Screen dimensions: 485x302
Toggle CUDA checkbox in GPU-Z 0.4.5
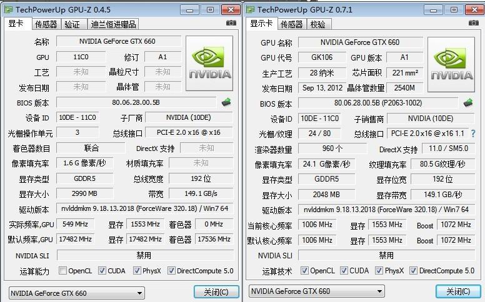tap(102, 271)
